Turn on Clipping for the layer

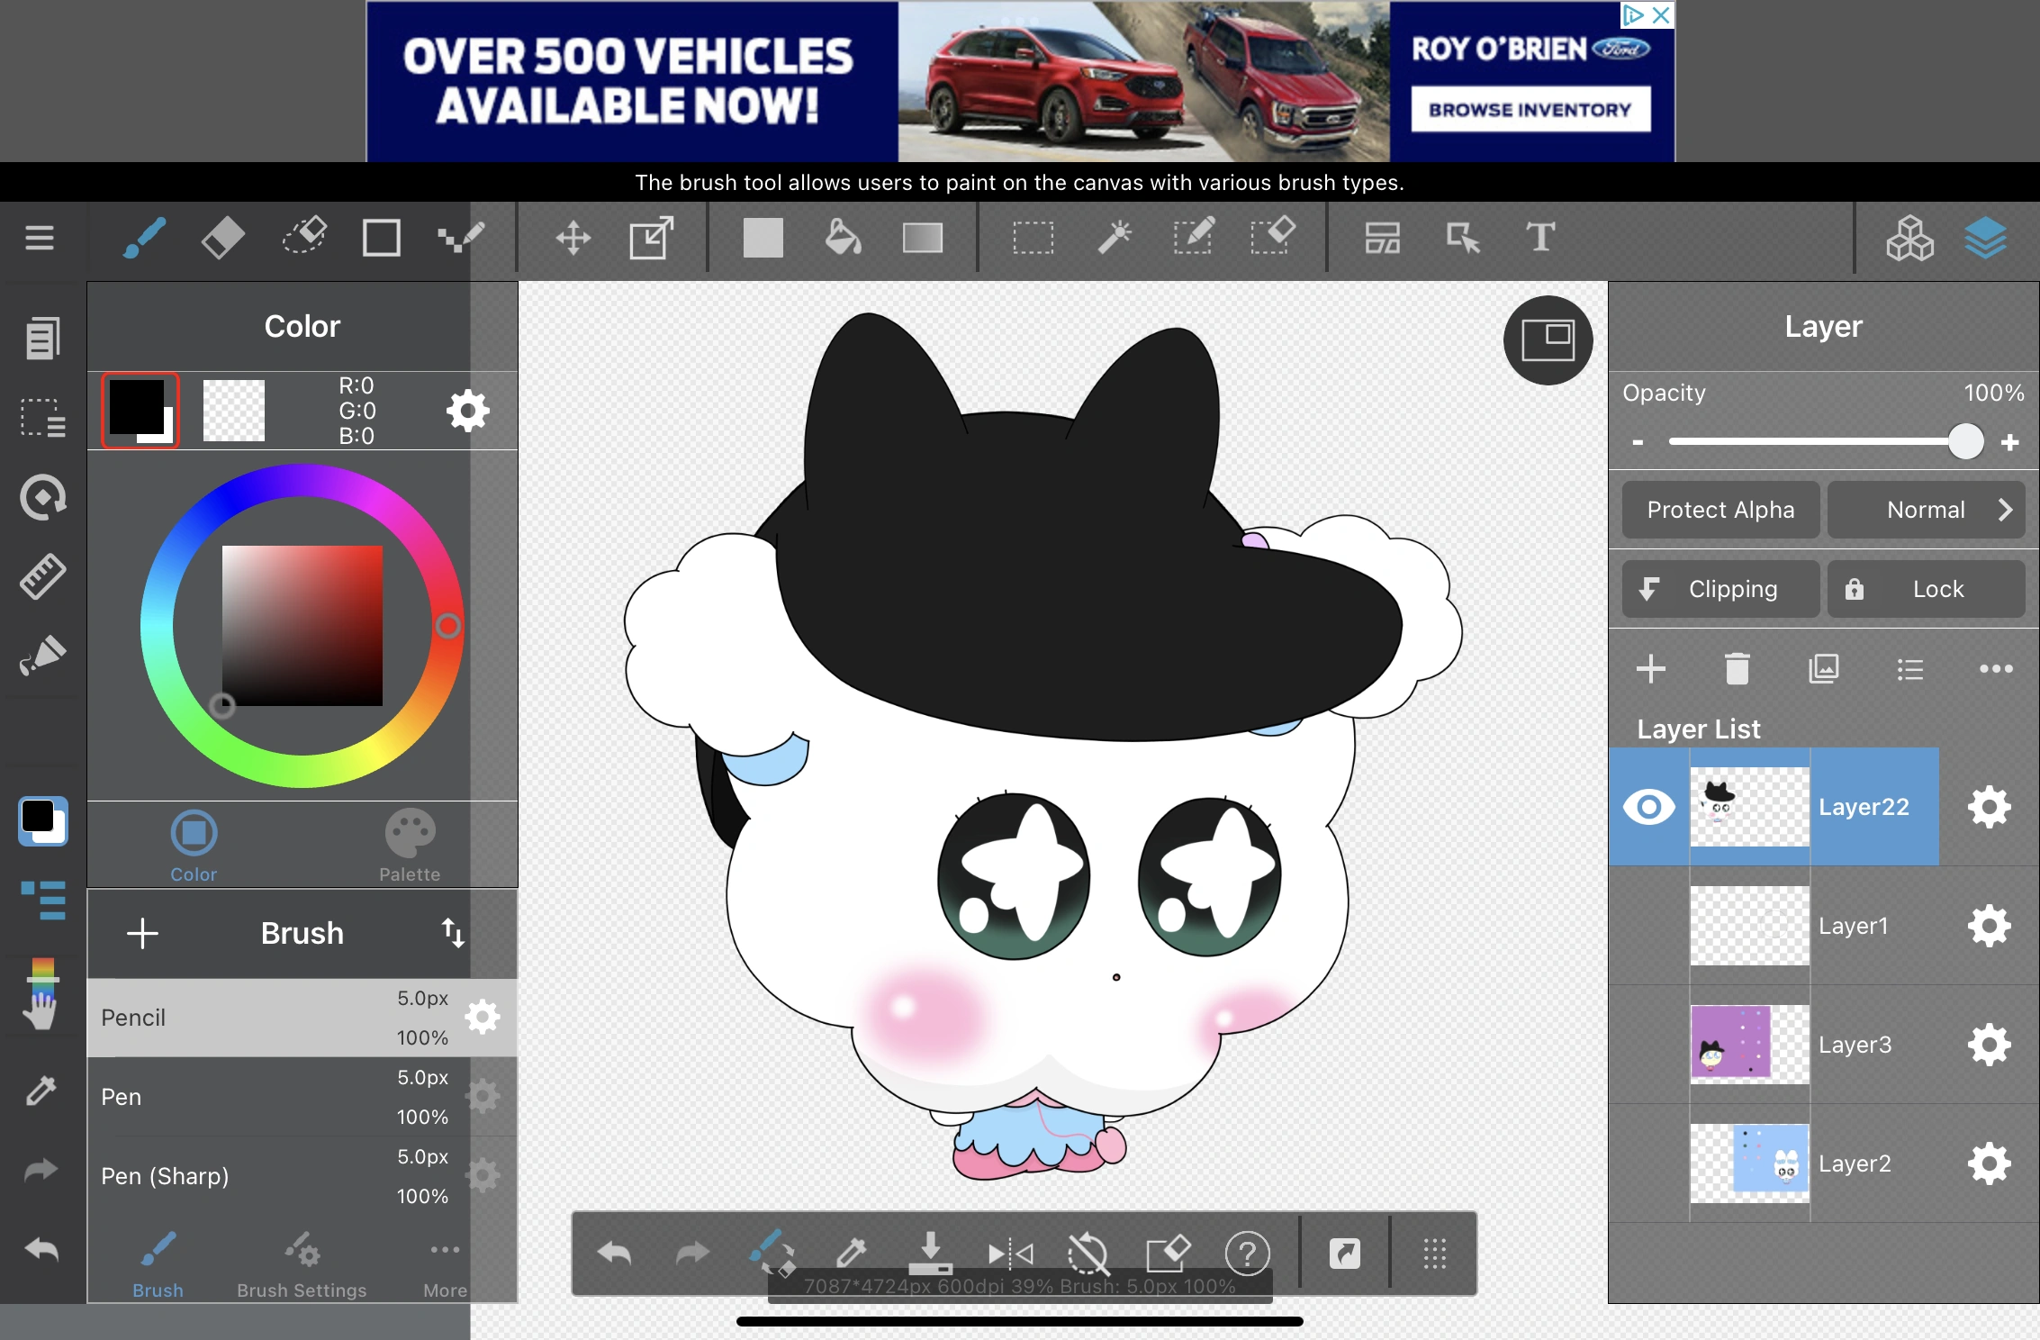tap(1719, 589)
